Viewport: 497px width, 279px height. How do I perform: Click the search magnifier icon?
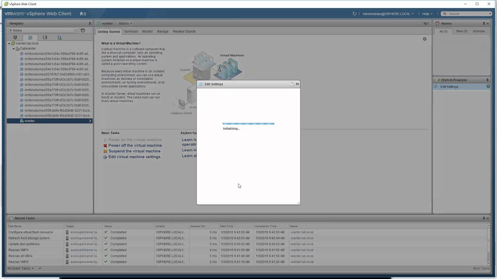(445, 14)
